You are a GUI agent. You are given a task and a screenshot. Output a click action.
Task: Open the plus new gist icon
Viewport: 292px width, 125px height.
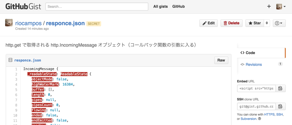pyautogui.click(x=269, y=7)
